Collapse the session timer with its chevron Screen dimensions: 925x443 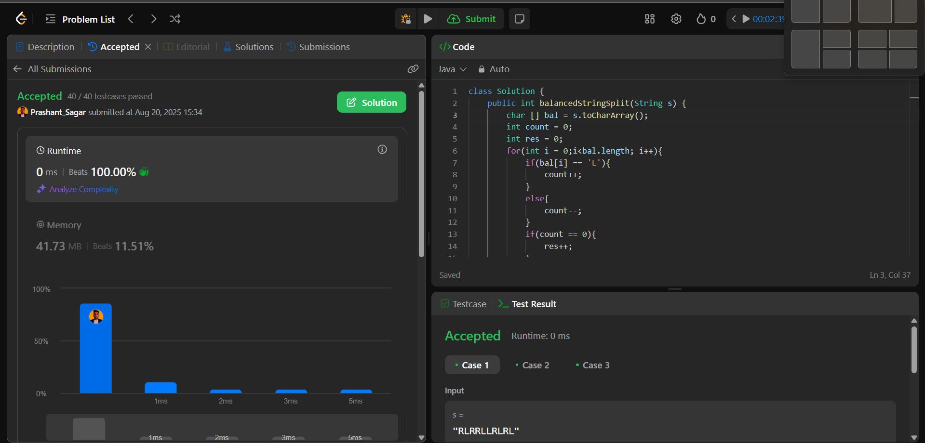(x=734, y=19)
